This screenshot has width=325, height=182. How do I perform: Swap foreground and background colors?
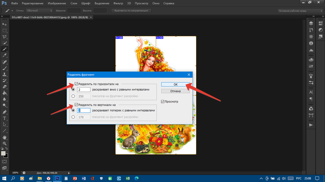point(6,149)
